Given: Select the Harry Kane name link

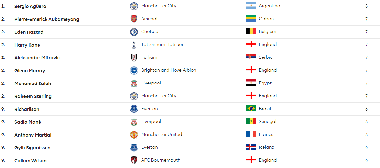Looking at the screenshot, I should (x=27, y=45).
